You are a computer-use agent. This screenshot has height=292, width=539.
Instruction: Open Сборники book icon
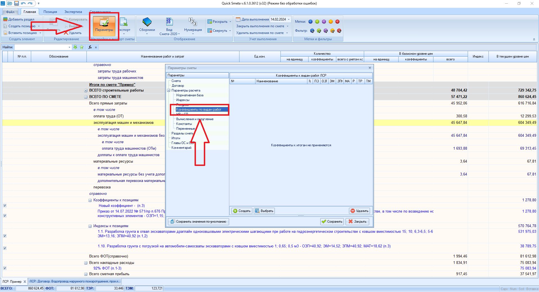(x=147, y=22)
